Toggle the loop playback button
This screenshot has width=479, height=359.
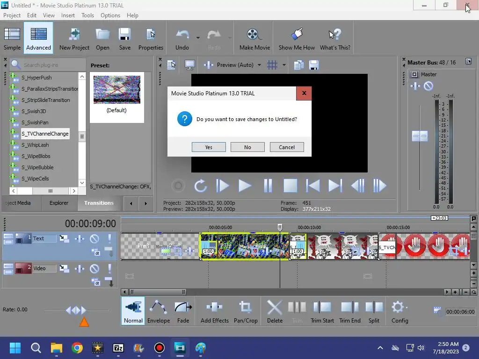coord(200,186)
